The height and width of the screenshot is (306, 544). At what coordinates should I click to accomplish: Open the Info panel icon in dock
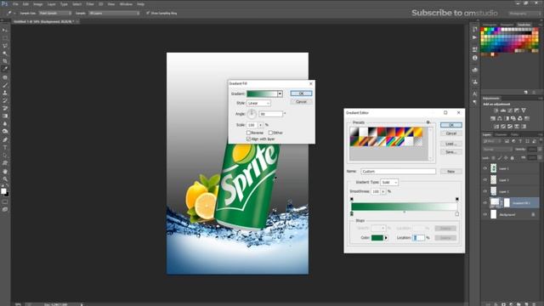(x=474, y=58)
